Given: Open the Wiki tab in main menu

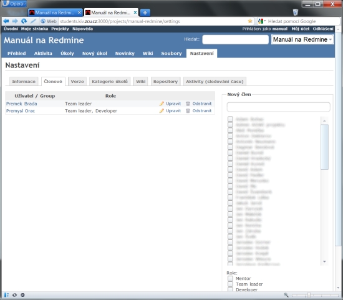Looking at the screenshot, I should (148, 54).
